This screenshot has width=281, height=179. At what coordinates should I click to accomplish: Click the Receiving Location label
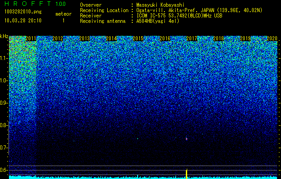[104, 10]
